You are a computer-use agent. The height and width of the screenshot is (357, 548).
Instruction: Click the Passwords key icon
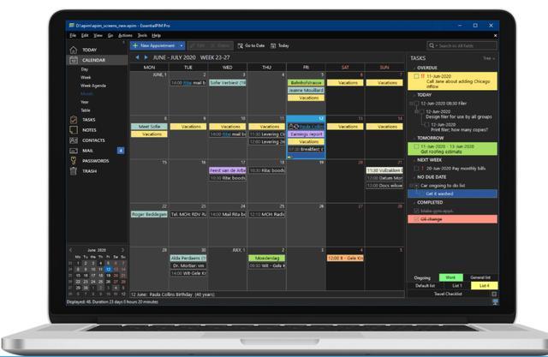tap(74, 161)
